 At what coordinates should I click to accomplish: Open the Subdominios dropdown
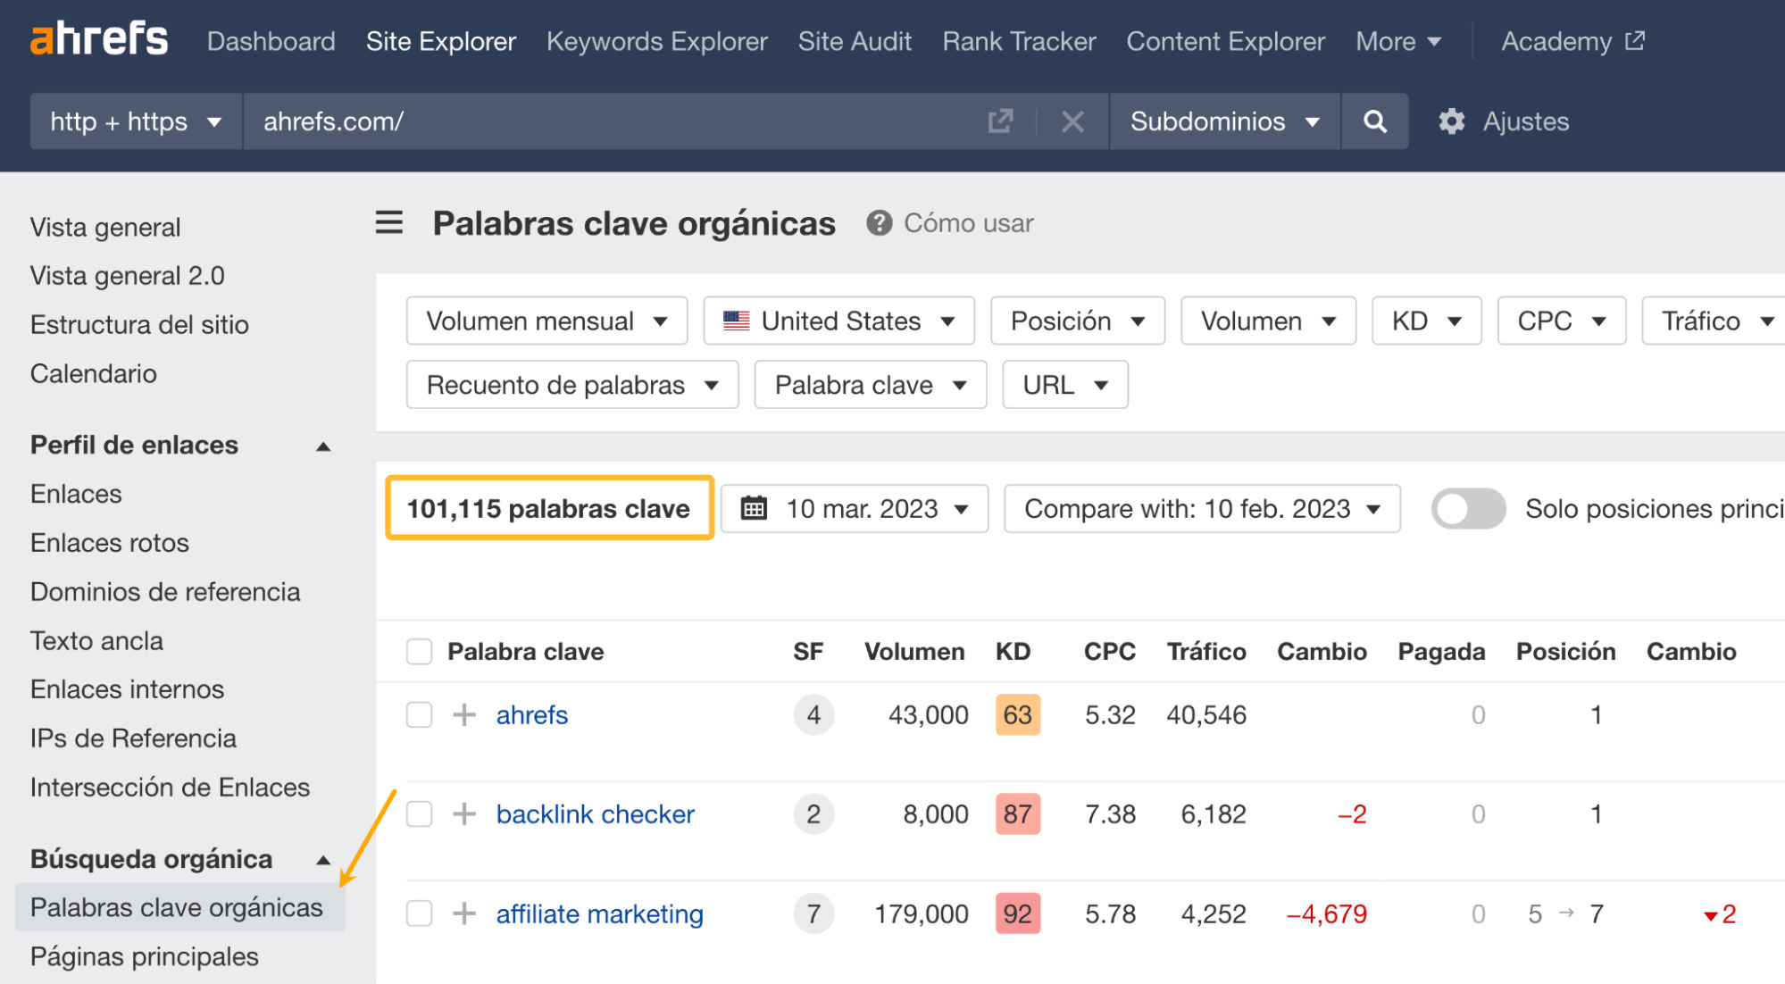[1223, 121]
